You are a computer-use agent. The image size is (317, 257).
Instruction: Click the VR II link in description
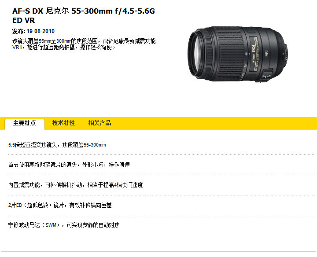point(17,47)
